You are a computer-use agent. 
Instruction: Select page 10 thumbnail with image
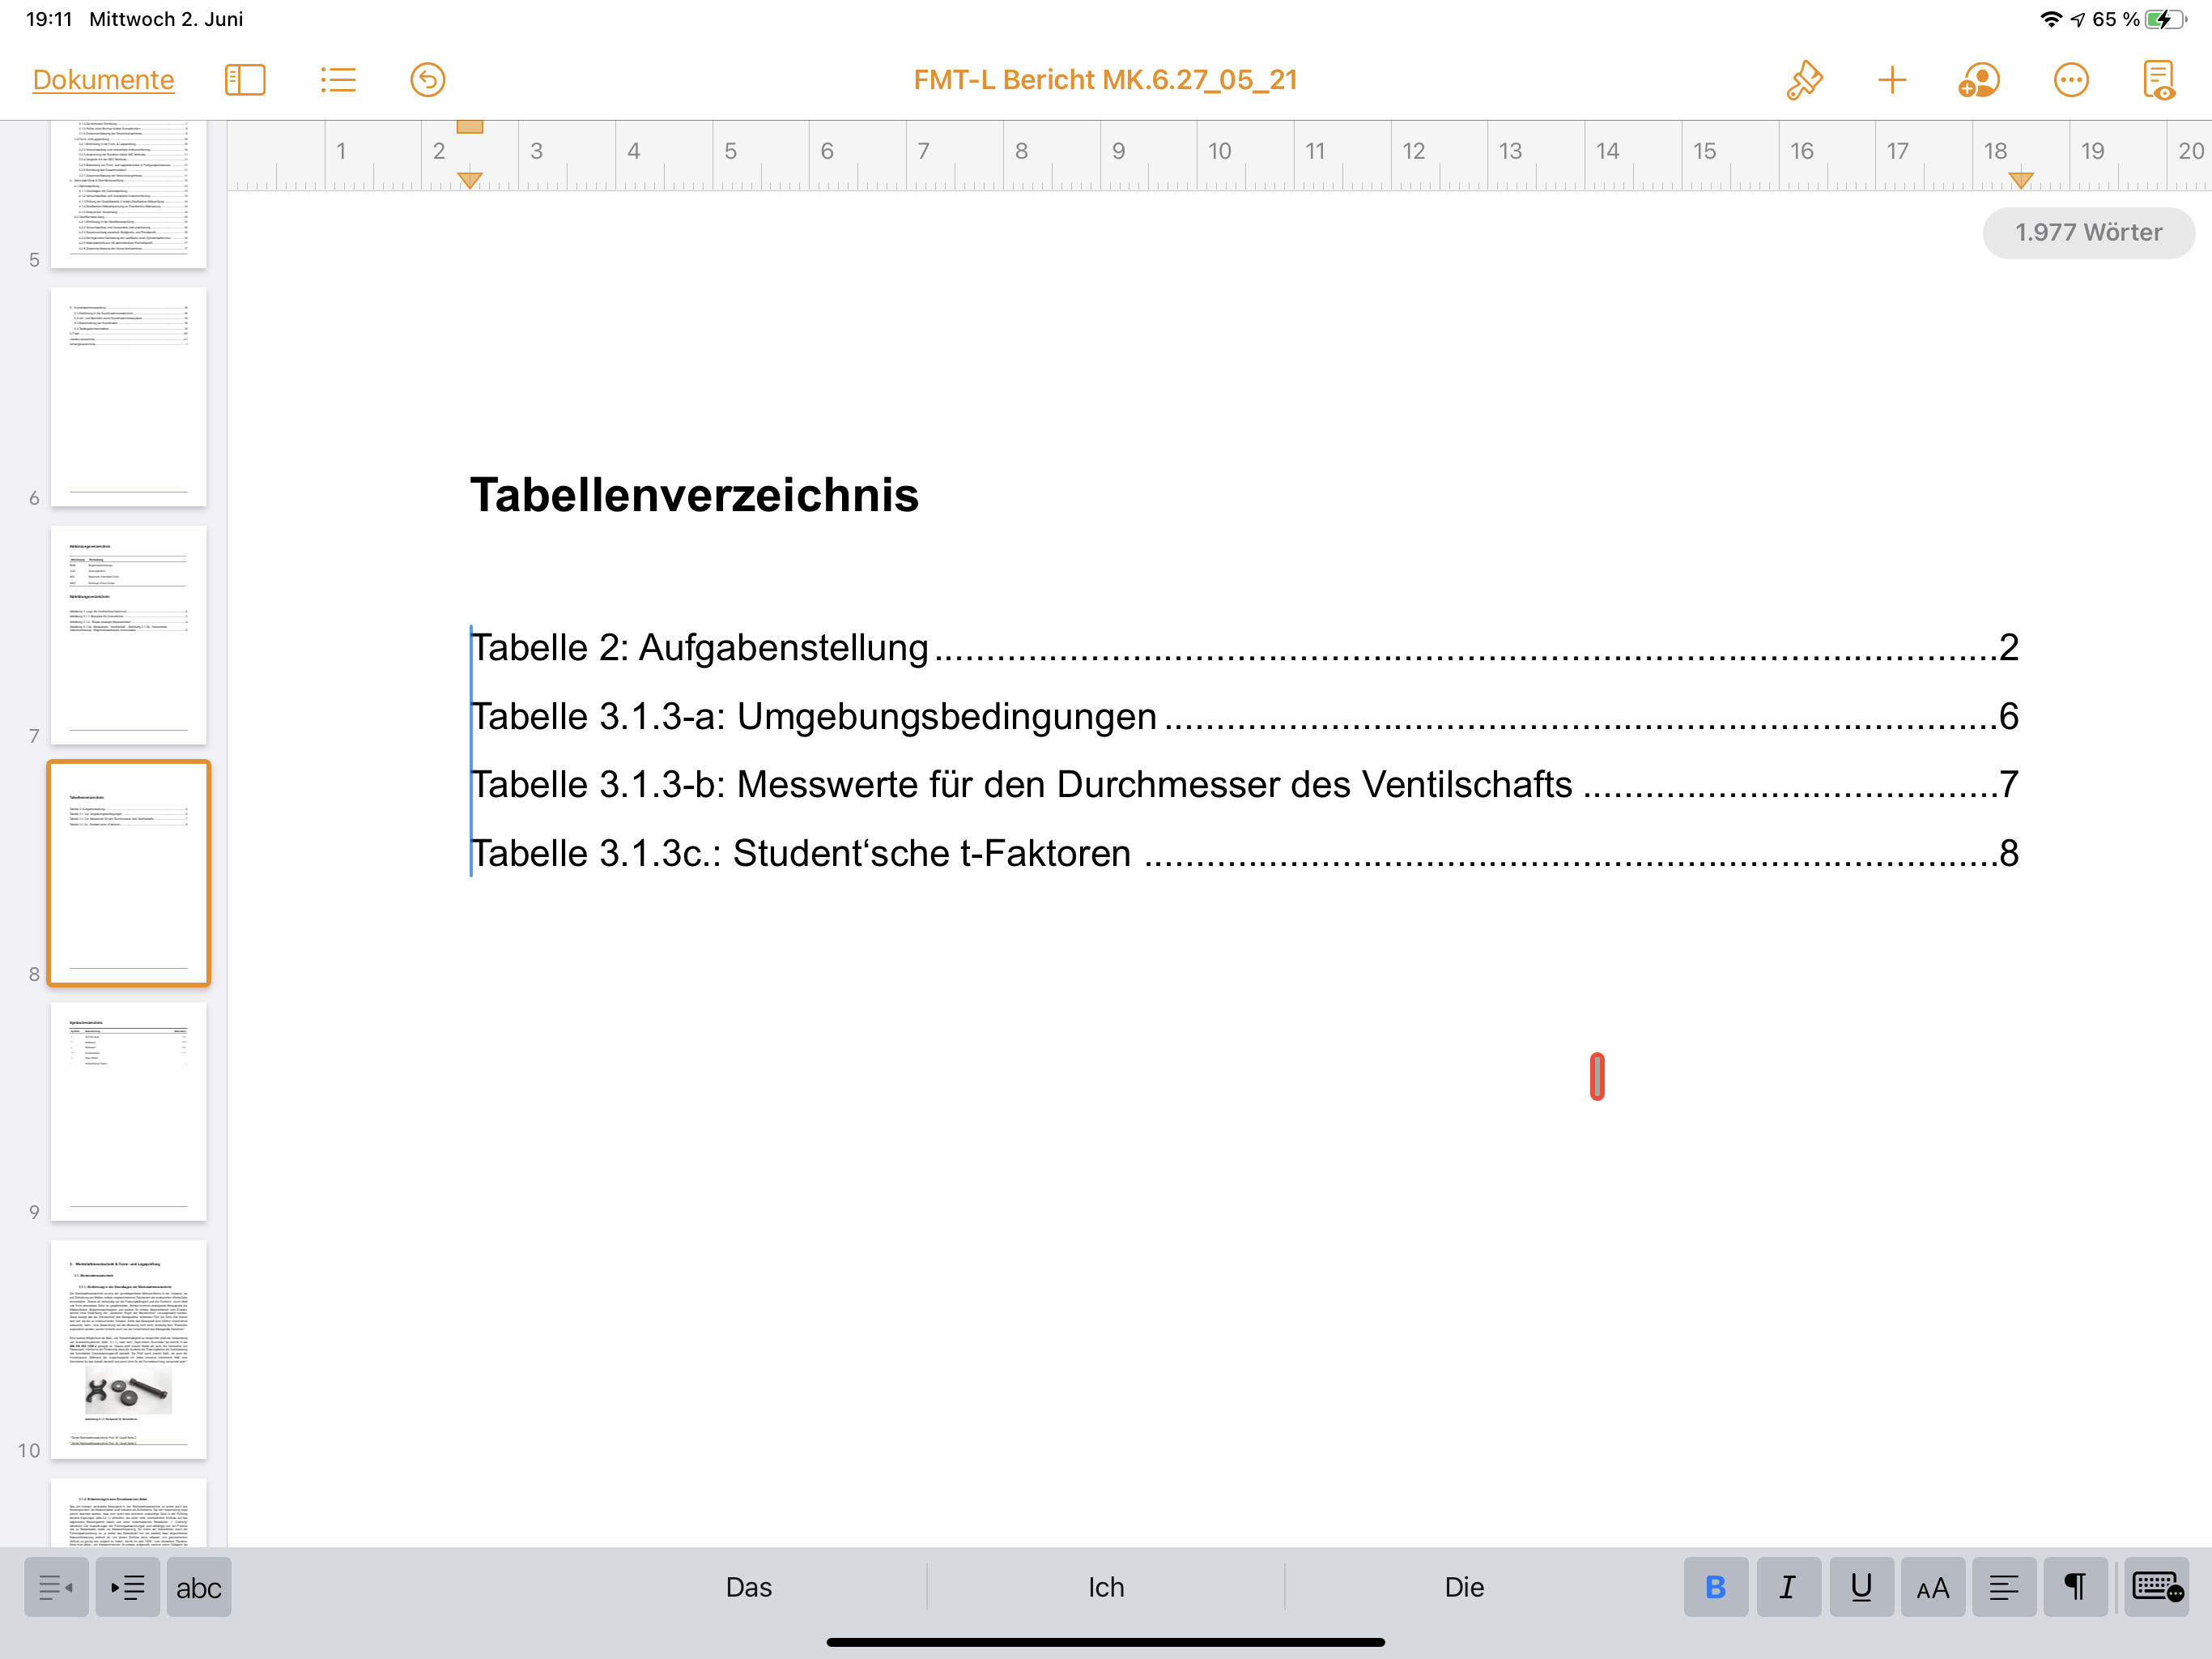129,1349
